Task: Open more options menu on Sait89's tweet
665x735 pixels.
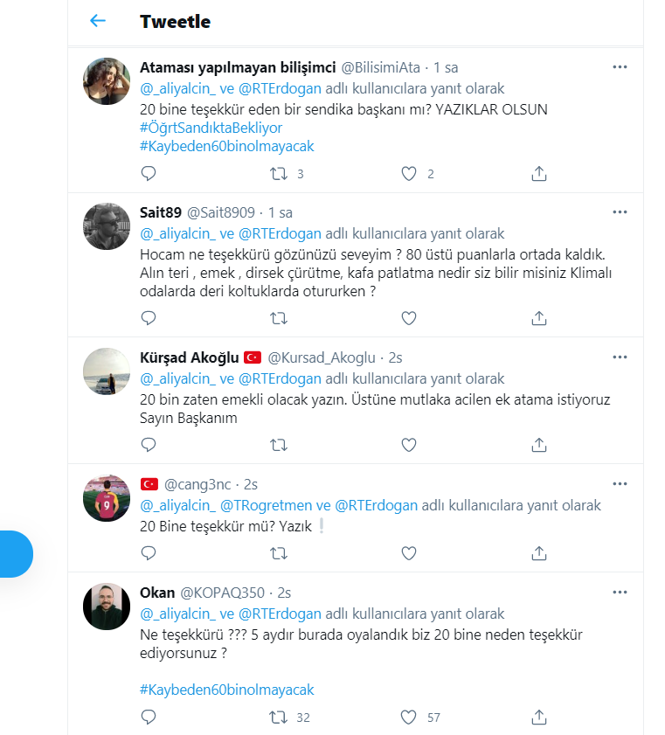Action: (620, 211)
